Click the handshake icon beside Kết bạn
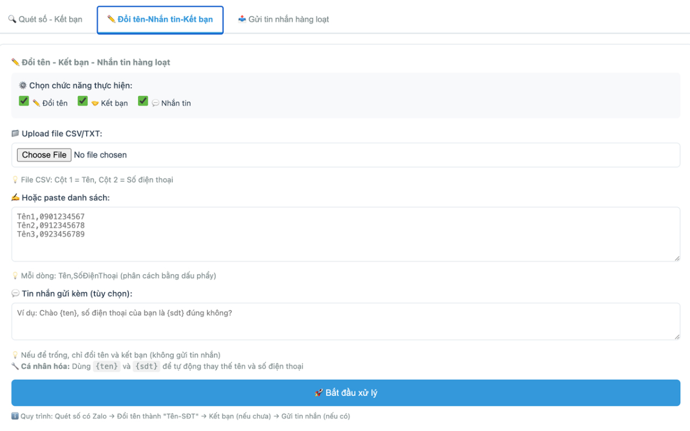Viewport: 690px width, 431px height. click(x=95, y=103)
